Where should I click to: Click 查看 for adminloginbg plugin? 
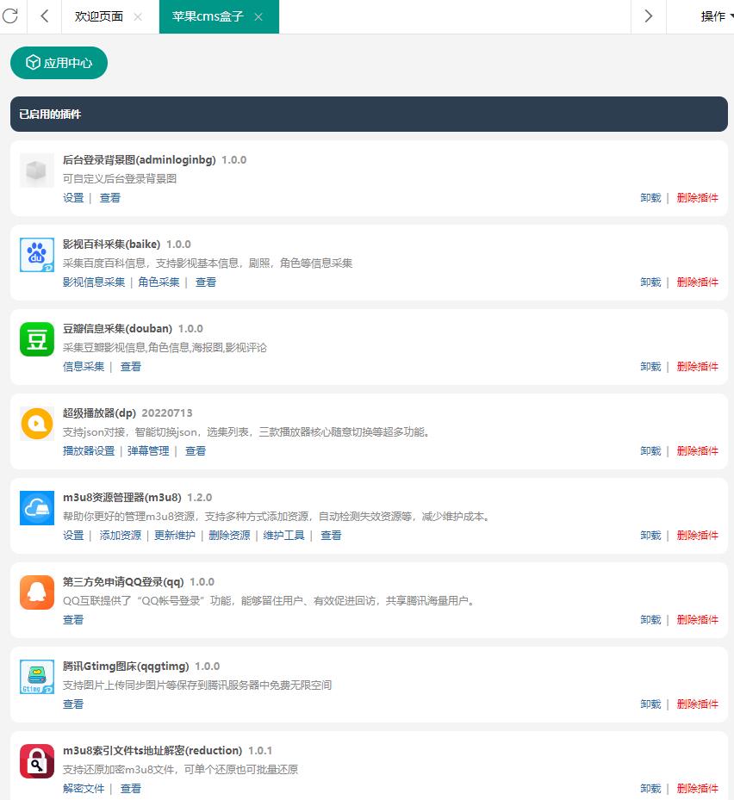pos(109,198)
